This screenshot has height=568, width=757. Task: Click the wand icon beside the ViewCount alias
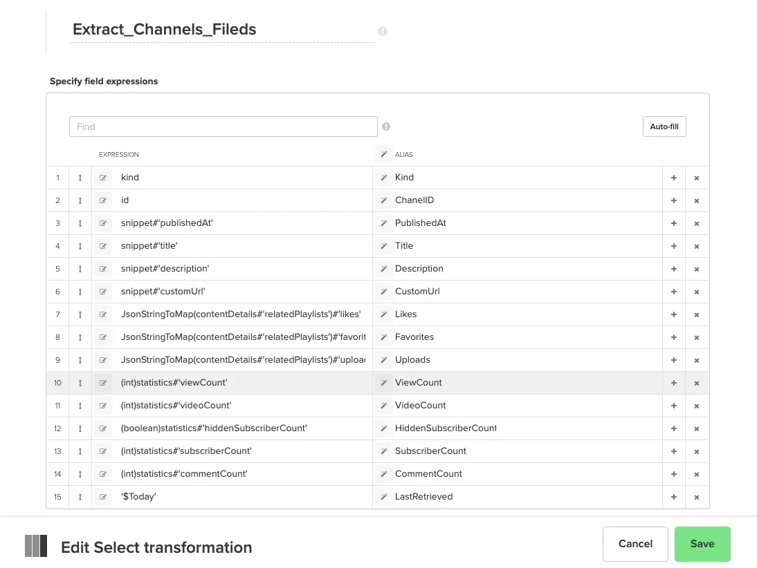click(x=385, y=382)
